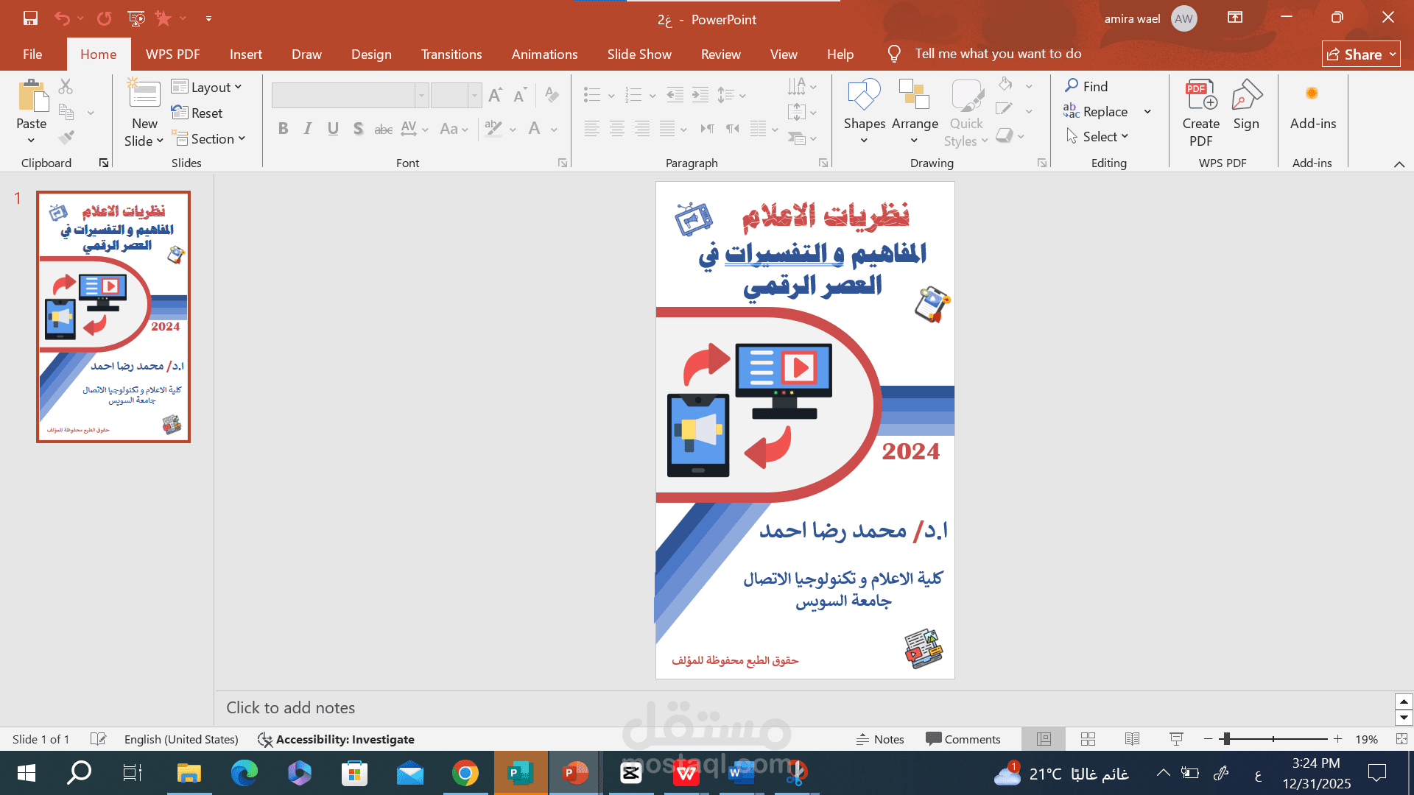
Task: Select the Format Painter icon
Action: click(x=65, y=137)
